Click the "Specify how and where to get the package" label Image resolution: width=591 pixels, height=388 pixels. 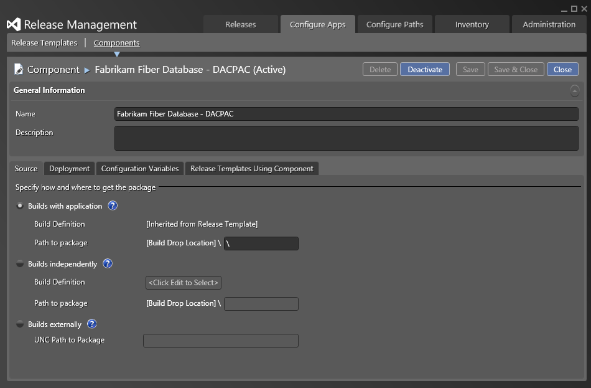click(x=86, y=187)
